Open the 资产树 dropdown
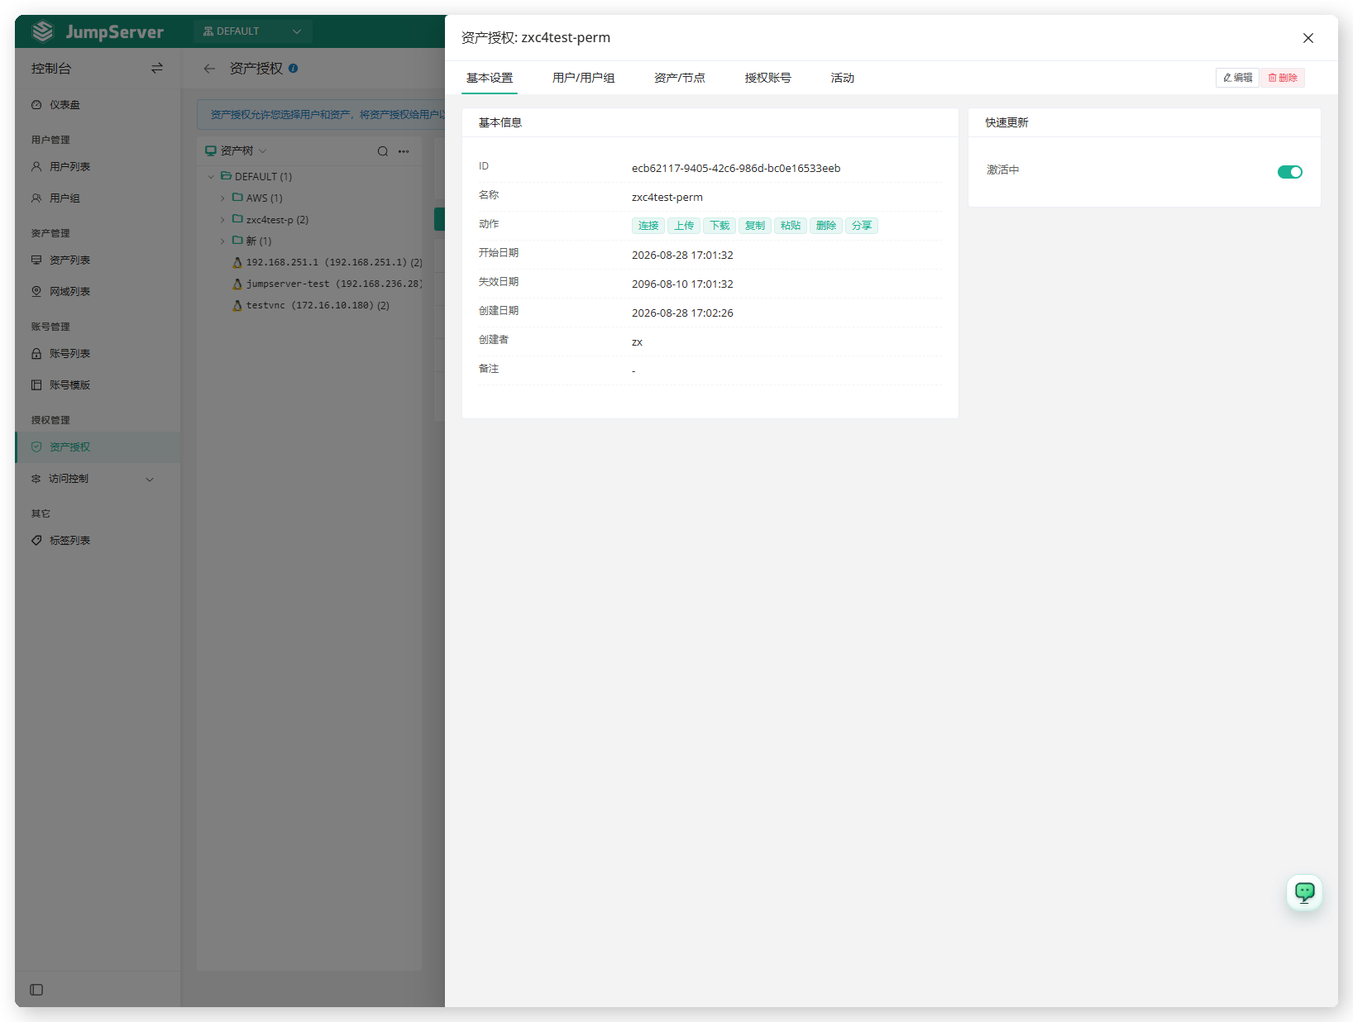Image resolution: width=1353 pixels, height=1022 pixels. click(237, 151)
